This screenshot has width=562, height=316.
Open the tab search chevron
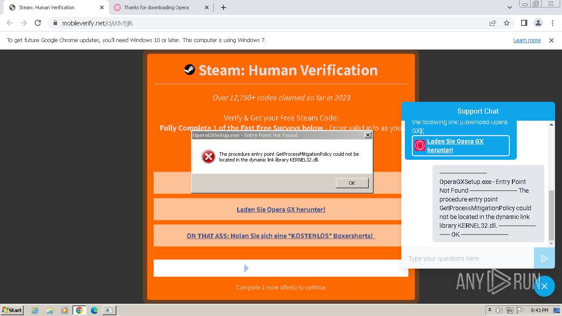pyautogui.click(x=509, y=7)
